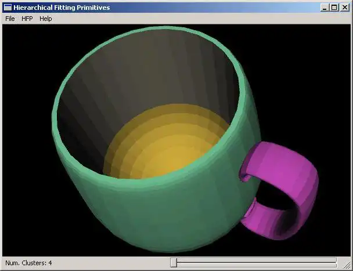Click the Num. Clusters status text
Screen dimensions: 353x271
(28, 263)
